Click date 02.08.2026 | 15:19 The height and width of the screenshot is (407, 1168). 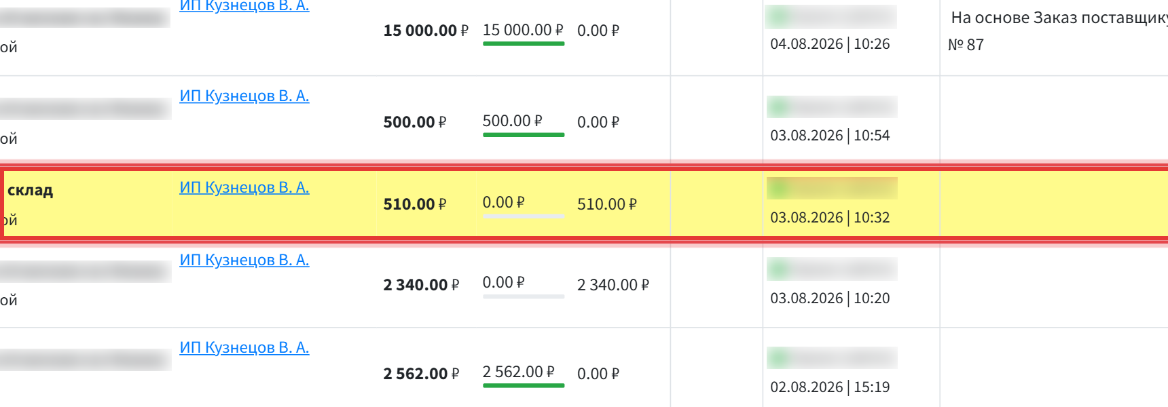pyautogui.click(x=830, y=387)
